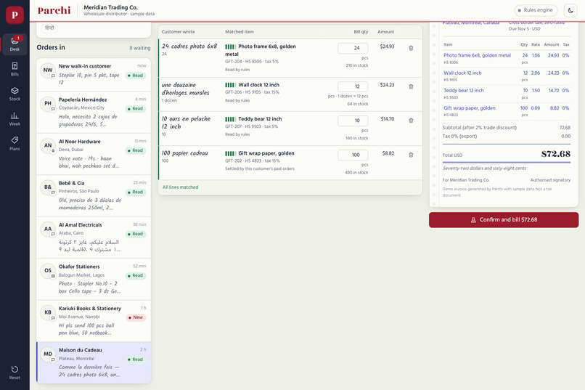Click confidence bars beside Wall clock
The width and height of the screenshot is (585, 390).
tap(230, 85)
